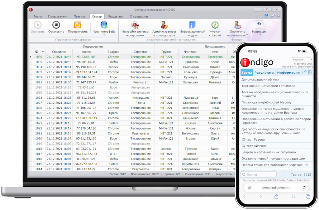The width and height of the screenshot is (319, 210).
Task: Tap the Информация tab on phone
Action: click(288, 73)
